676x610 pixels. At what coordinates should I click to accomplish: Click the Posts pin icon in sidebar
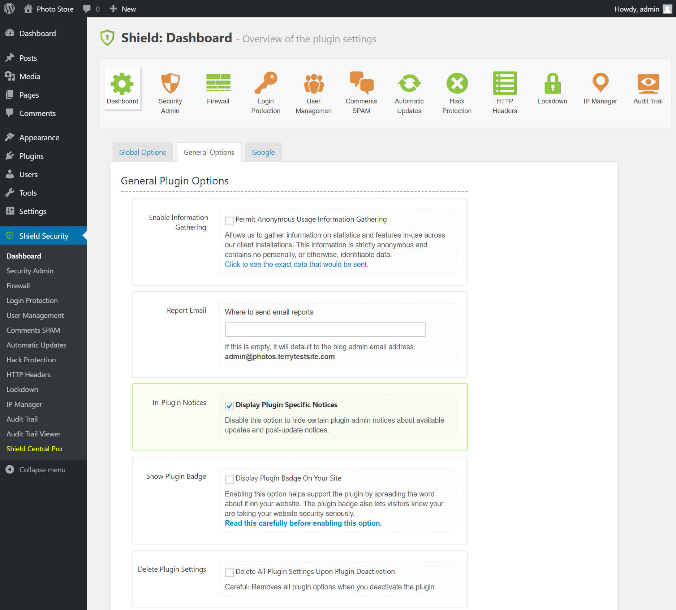point(10,58)
